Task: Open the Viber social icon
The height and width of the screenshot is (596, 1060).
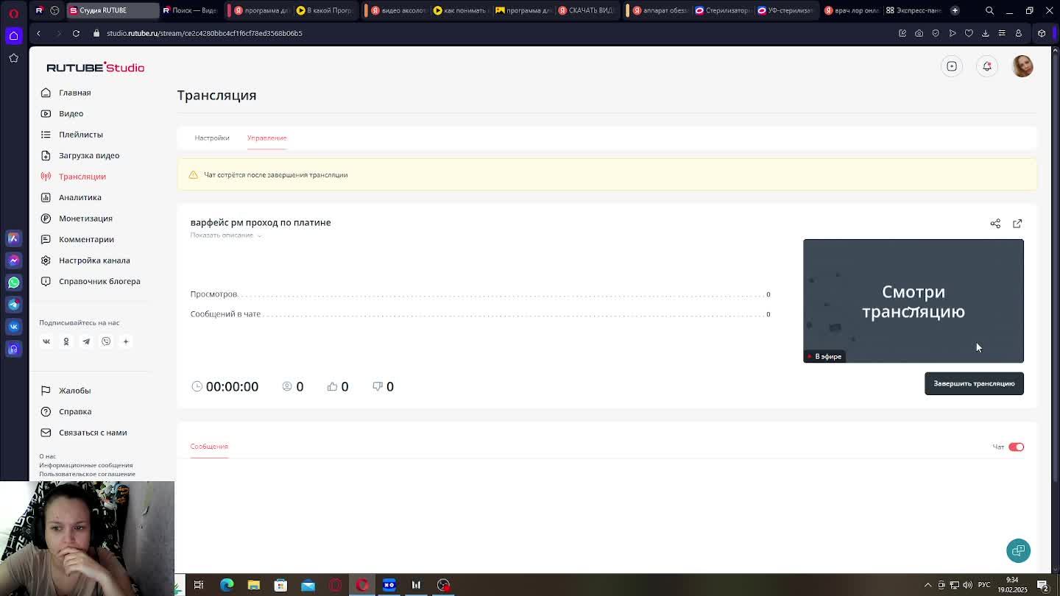Action: click(x=106, y=341)
